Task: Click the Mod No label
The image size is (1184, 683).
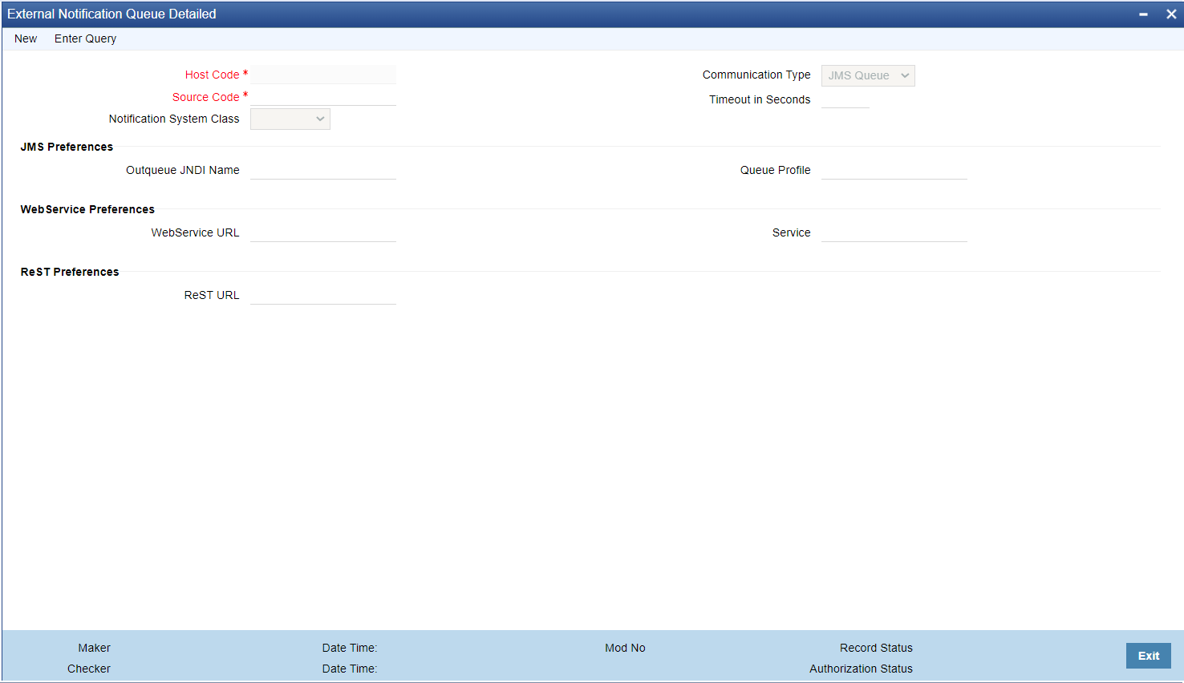Action: (625, 648)
